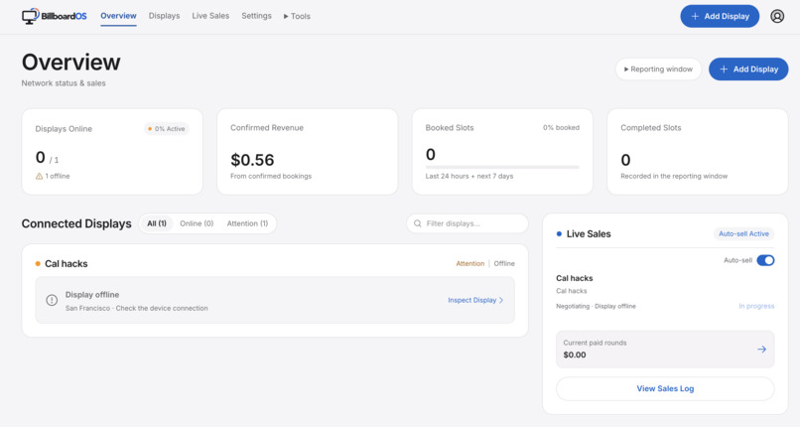Click the blue dot beside Live Sales
This screenshot has width=800, height=427.
point(559,234)
